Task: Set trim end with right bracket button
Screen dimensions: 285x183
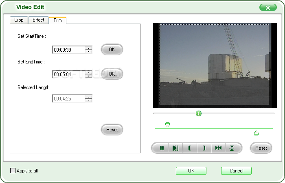Action: click(x=204, y=148)
